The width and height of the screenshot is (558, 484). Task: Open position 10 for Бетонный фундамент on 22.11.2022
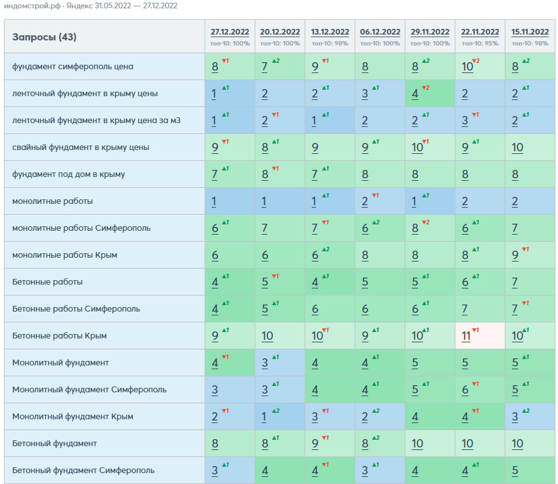tap(468, 444)
